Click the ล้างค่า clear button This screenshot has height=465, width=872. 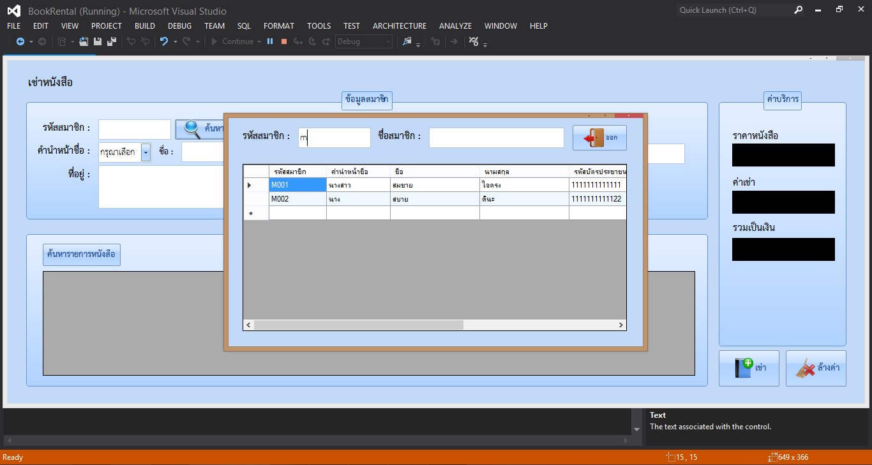point(816,368)
